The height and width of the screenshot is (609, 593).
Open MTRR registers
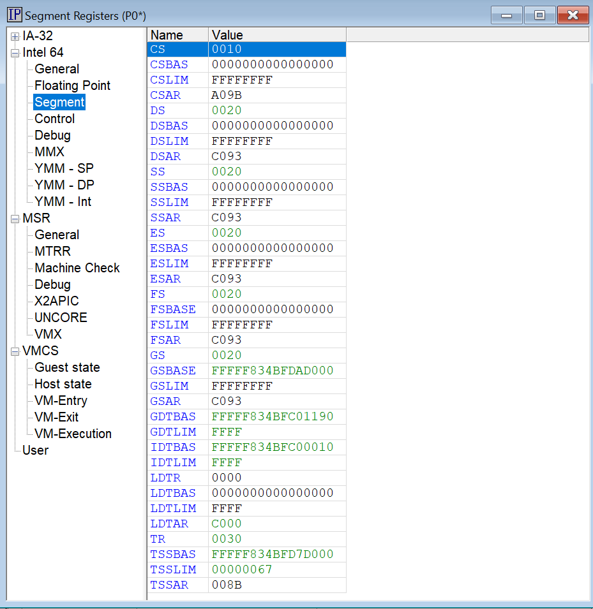52,251
